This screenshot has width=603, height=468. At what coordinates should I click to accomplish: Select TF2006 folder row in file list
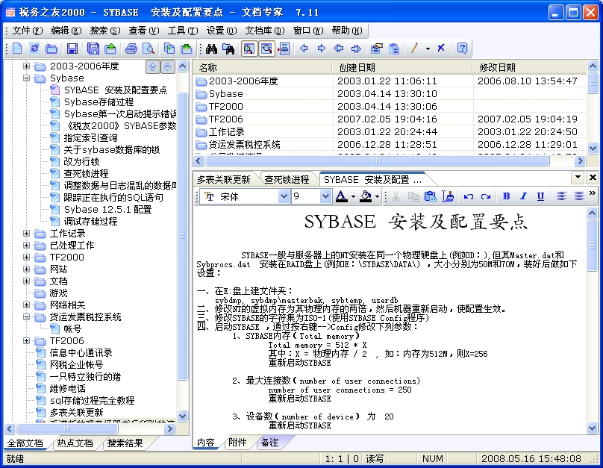pos(390,119)
